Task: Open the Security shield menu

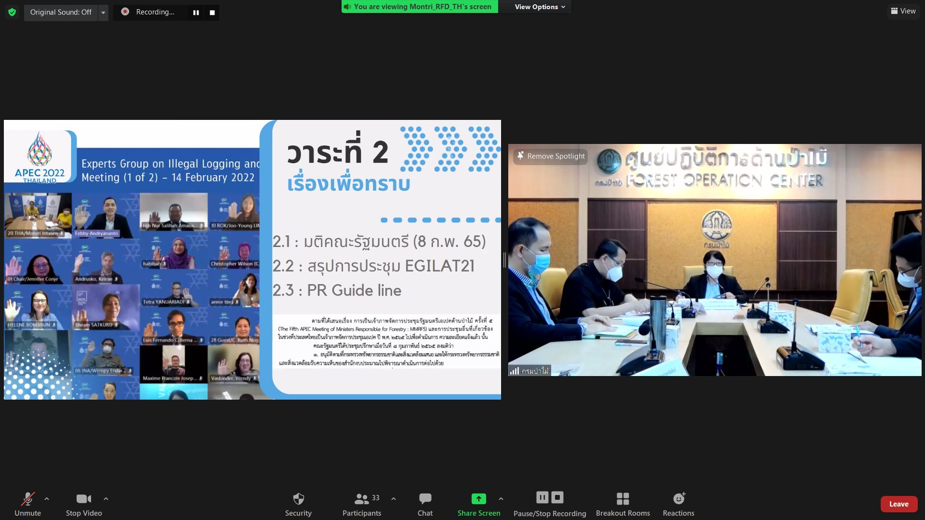Action: click(x=298, y=504)
